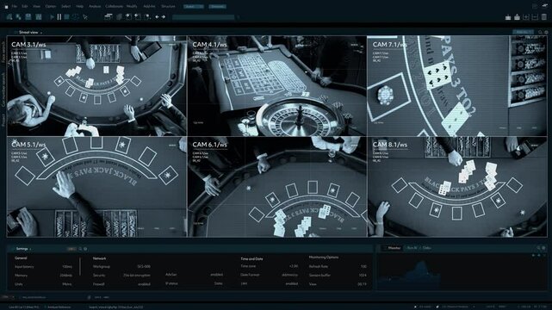Click the search icon above the camera grid
Viewport: 552px width, 310px height.
(541, 32)
